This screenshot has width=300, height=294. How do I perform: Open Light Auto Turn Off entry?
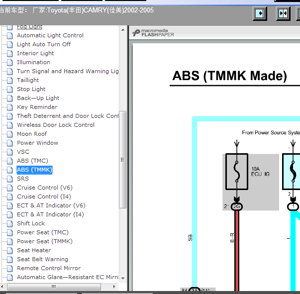click(44, 44)
